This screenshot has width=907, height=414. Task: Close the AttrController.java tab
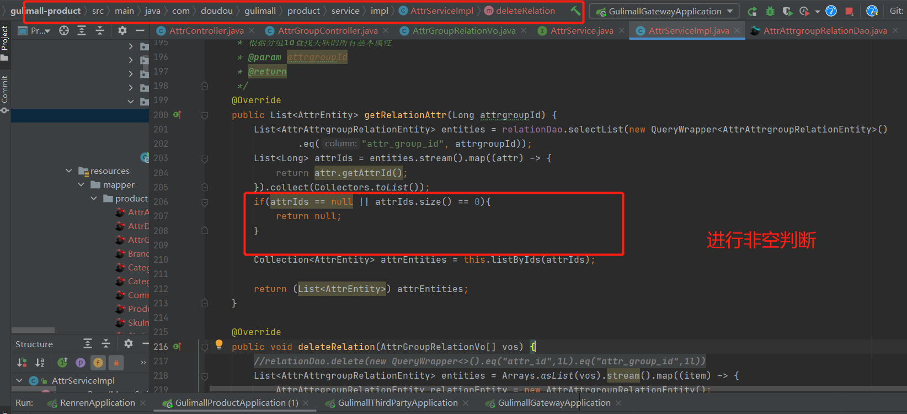point(252,31)
